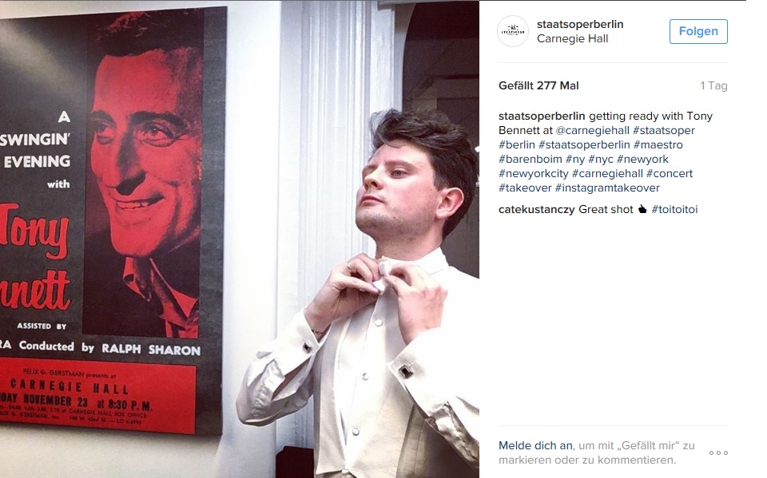Open staatsoperberlin name in the caption
This screenshot has height=478, width=767.
point(542,117)
